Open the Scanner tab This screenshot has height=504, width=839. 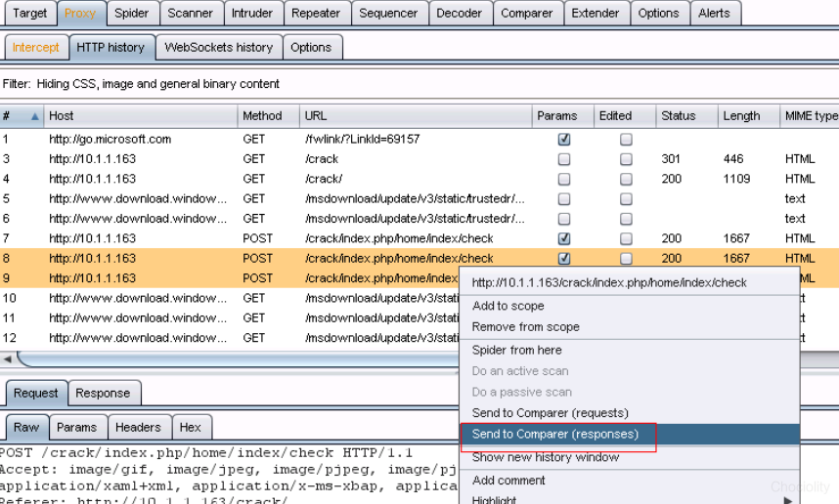tap(190, 13)
